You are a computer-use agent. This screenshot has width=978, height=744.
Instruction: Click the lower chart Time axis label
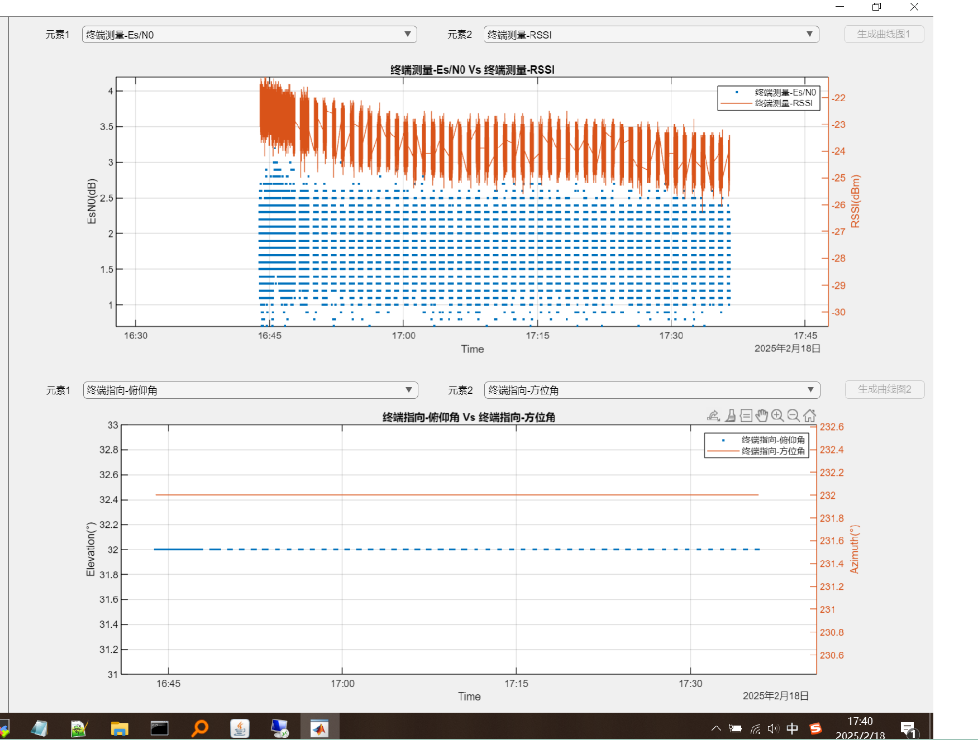pyautogui.click(x=469, y=697)
